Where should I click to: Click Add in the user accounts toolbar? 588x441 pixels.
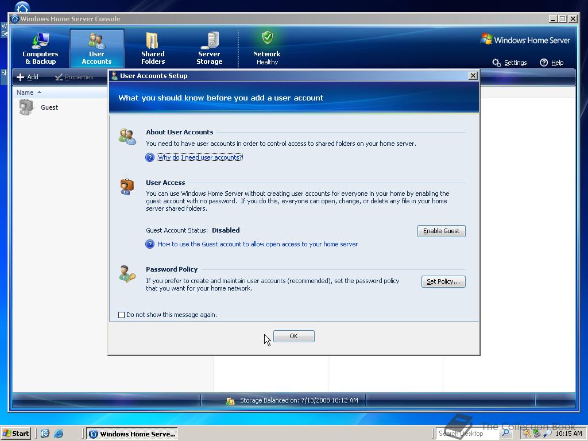[28, 77]
